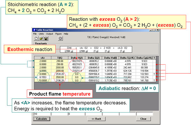Open the Help menu
Screen dimensions: 191x125
[x=66, y=34]
